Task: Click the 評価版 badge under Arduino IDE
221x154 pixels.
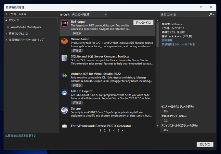Action: tap(77, 85)
